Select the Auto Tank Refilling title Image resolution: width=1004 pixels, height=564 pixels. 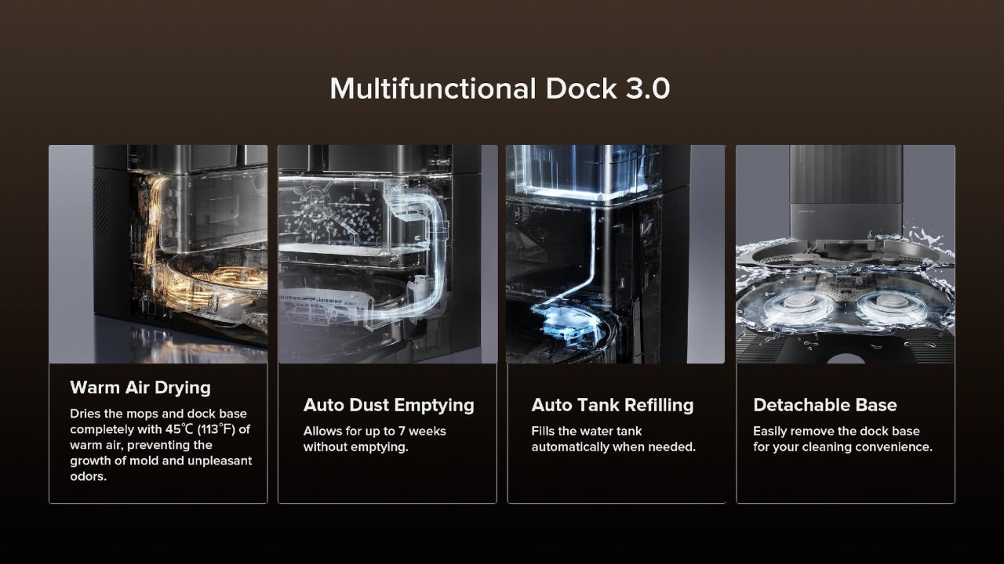tap(613, 405)
